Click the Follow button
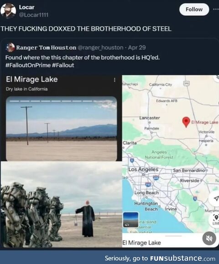Viewport: 219px width, 264px height. [194, 10]
